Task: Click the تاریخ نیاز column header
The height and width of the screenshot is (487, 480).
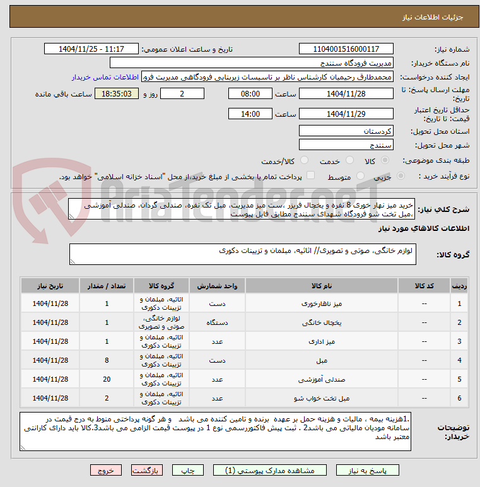Action: point(50,286)
